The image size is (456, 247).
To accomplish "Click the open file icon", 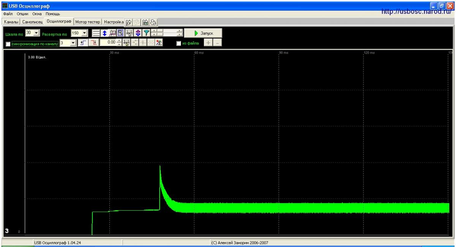I will [x=128, y=22].
